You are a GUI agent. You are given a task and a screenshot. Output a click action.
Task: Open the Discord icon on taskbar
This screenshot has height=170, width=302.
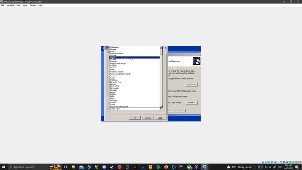click(x=104, y=167)
